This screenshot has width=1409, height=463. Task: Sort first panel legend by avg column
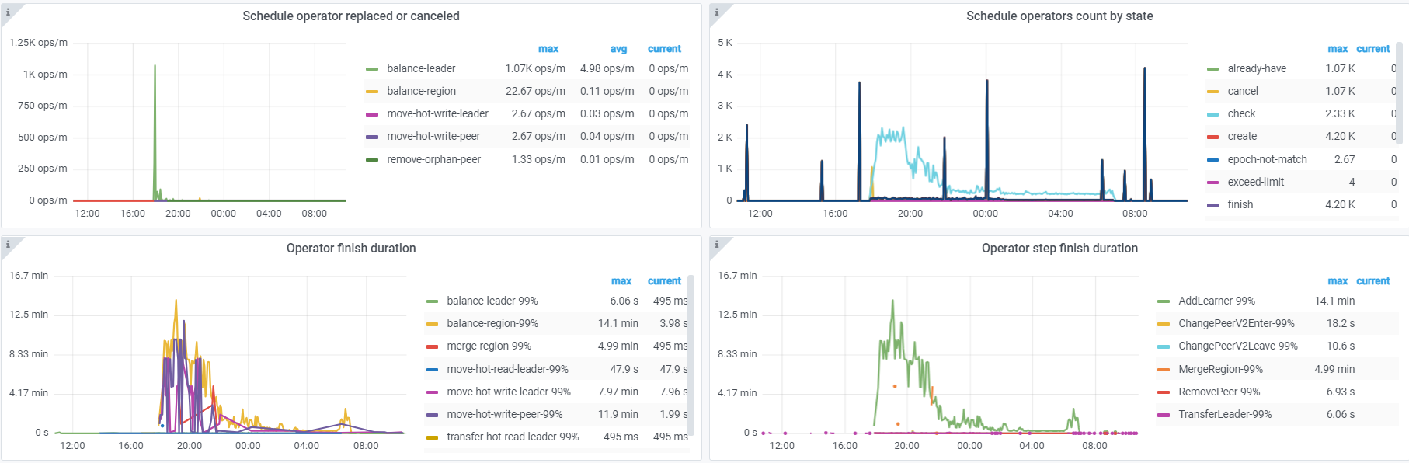click(x=618, y=49)
